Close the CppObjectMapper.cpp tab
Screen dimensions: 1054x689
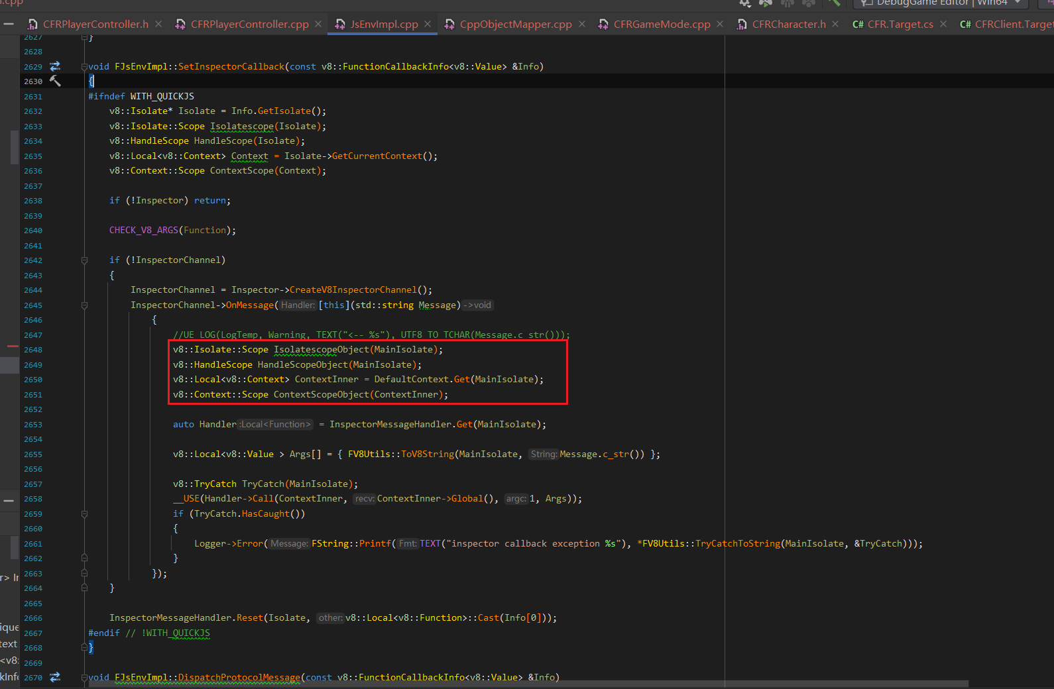(x=582, y=24)
